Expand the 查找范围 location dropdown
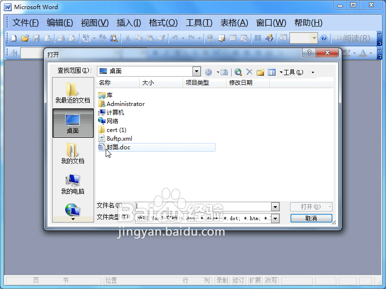The width and height of the screenshot is (386, 289). pos(196,71)
